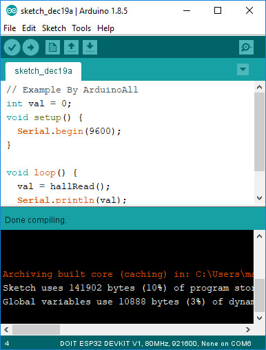Click the code editor scroll-up arrow
This screenshot has width=266, height=350.
click(x=260, y=87)
